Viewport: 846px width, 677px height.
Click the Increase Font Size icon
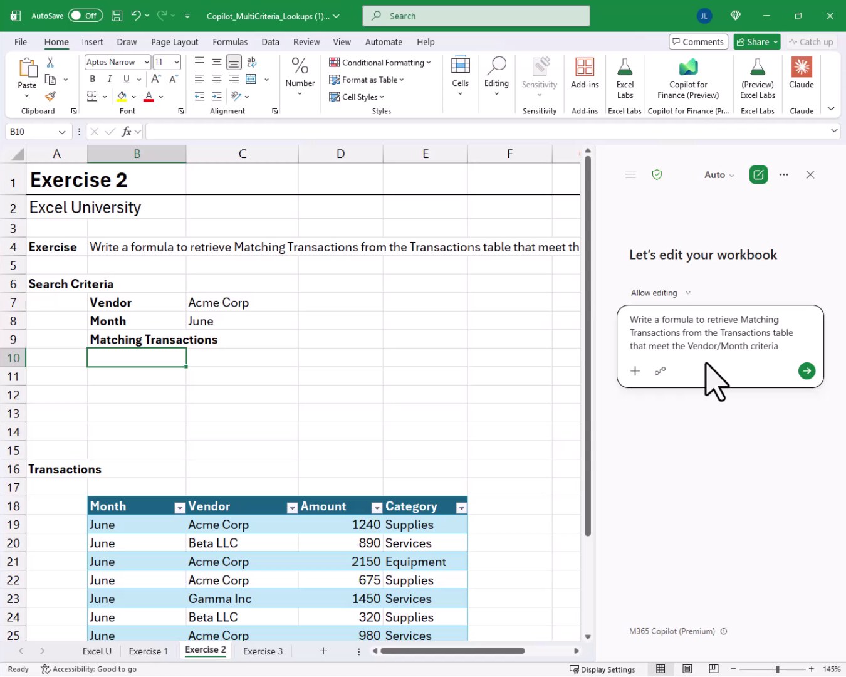pos(156,79)
